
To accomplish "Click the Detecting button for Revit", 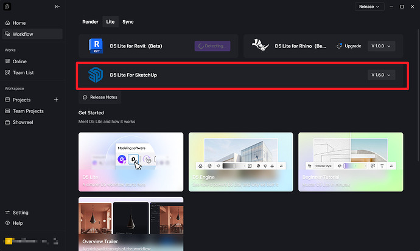I will (x=212, y=46).
